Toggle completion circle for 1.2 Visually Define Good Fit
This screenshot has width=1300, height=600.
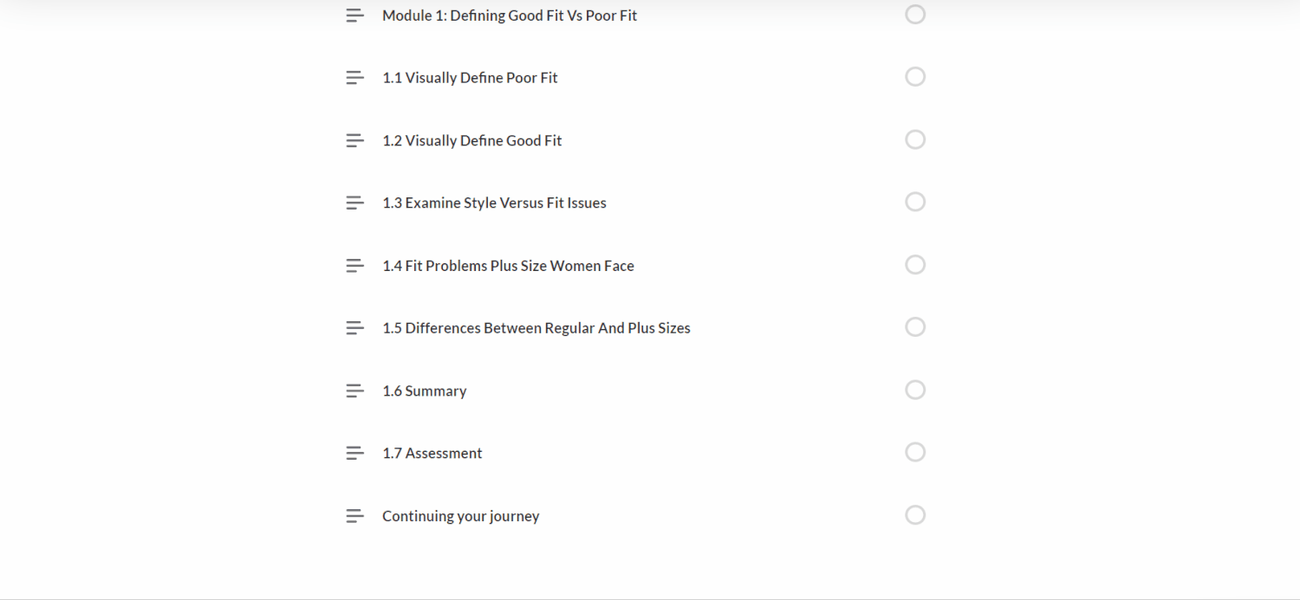tap(915, 139)
